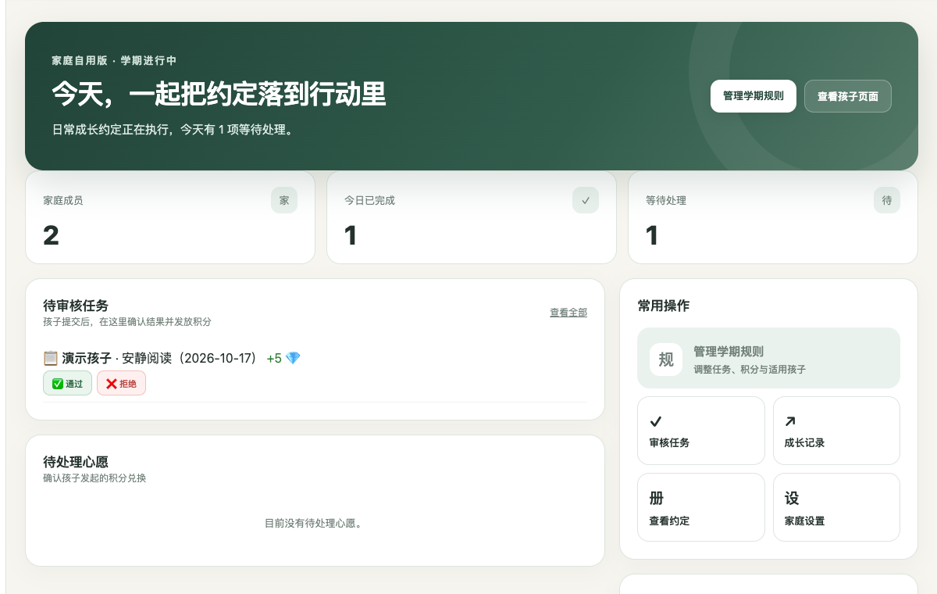Open the 审核任务 shortcut

701,431
